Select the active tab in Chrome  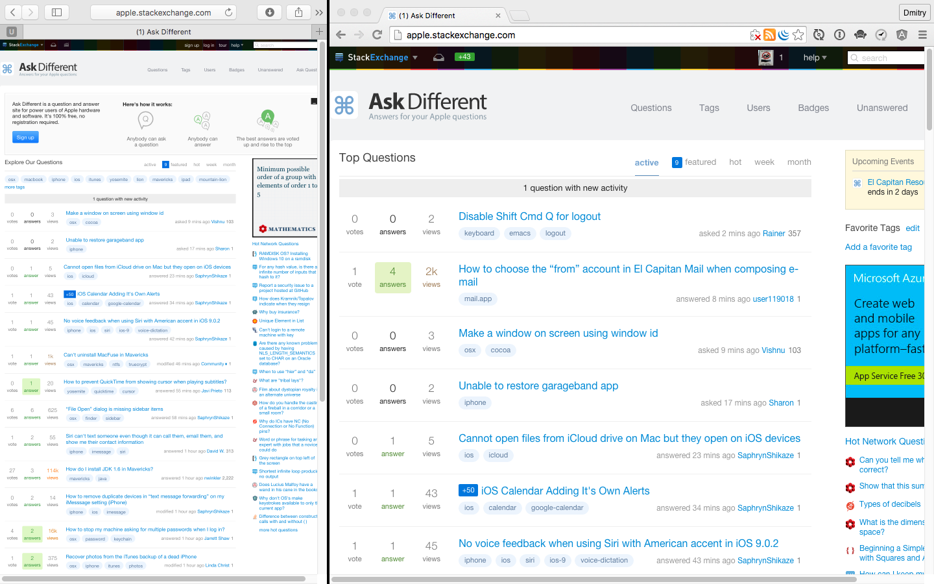coord(647,163)
